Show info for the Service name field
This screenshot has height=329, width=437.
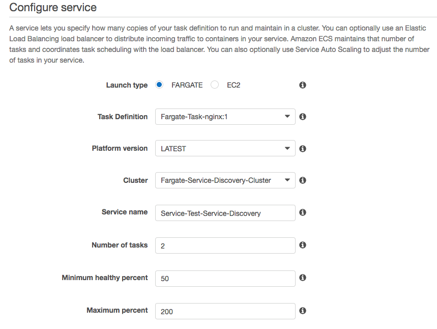[x=302, y=212]
